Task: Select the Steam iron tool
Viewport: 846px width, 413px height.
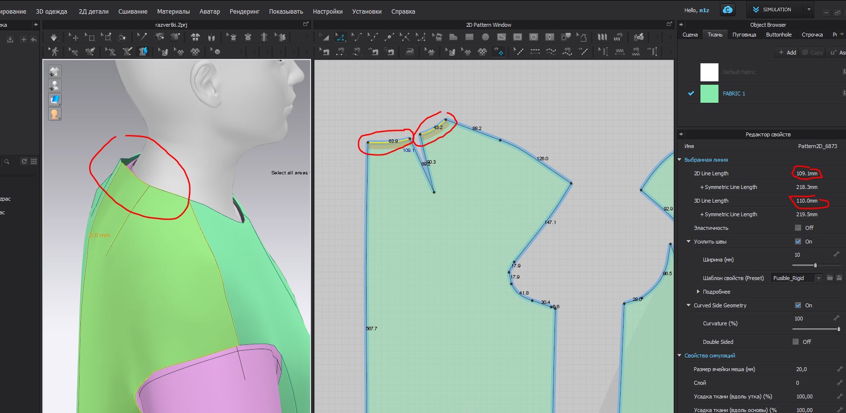Action: point(410,52)
